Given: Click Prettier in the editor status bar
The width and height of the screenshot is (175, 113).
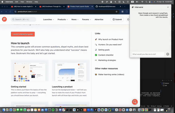Looking at the screenshot, I should pyautogui.click(x=166, y=106).
